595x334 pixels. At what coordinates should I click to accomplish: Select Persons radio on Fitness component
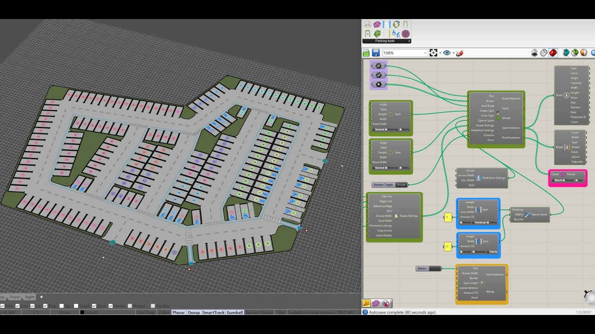(x=564, y=180)
